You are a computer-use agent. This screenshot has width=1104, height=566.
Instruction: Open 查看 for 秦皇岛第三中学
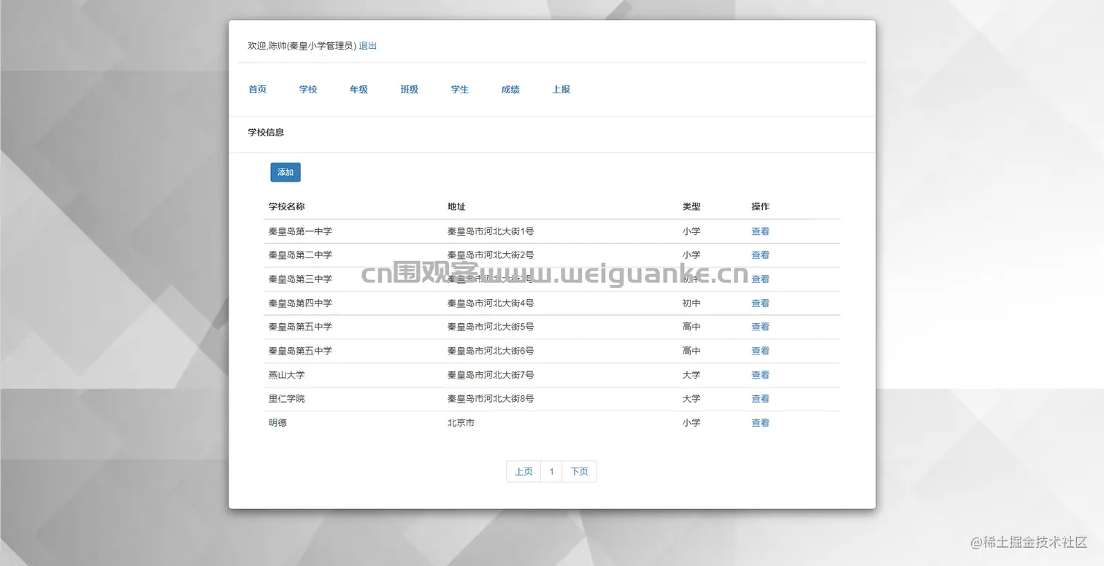coord(760,279)
